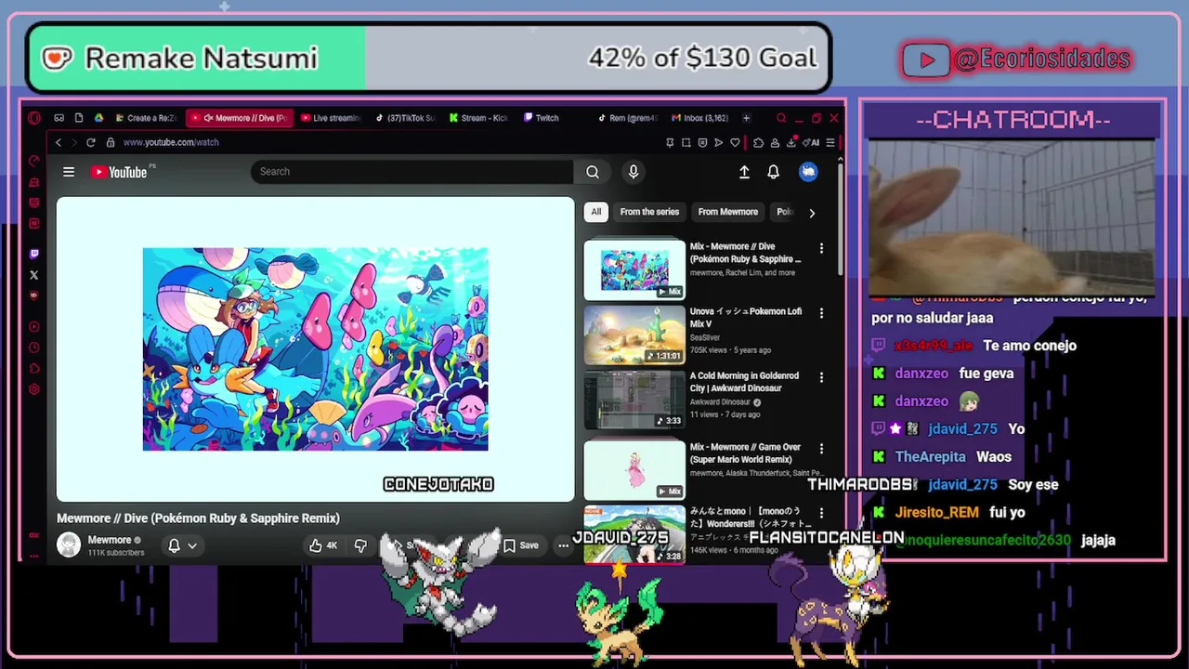Click the address bar URL youtube.com/watch
The height and width of the screenshot is (669, 1189).
point(171,142)
